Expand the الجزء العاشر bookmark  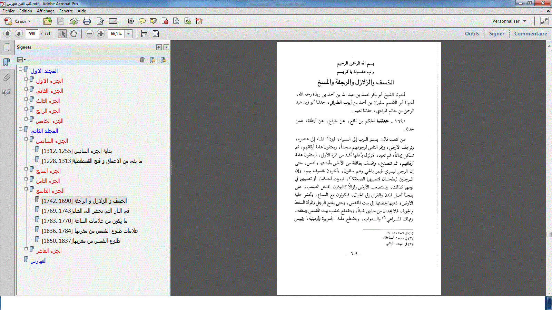point(26,249)
